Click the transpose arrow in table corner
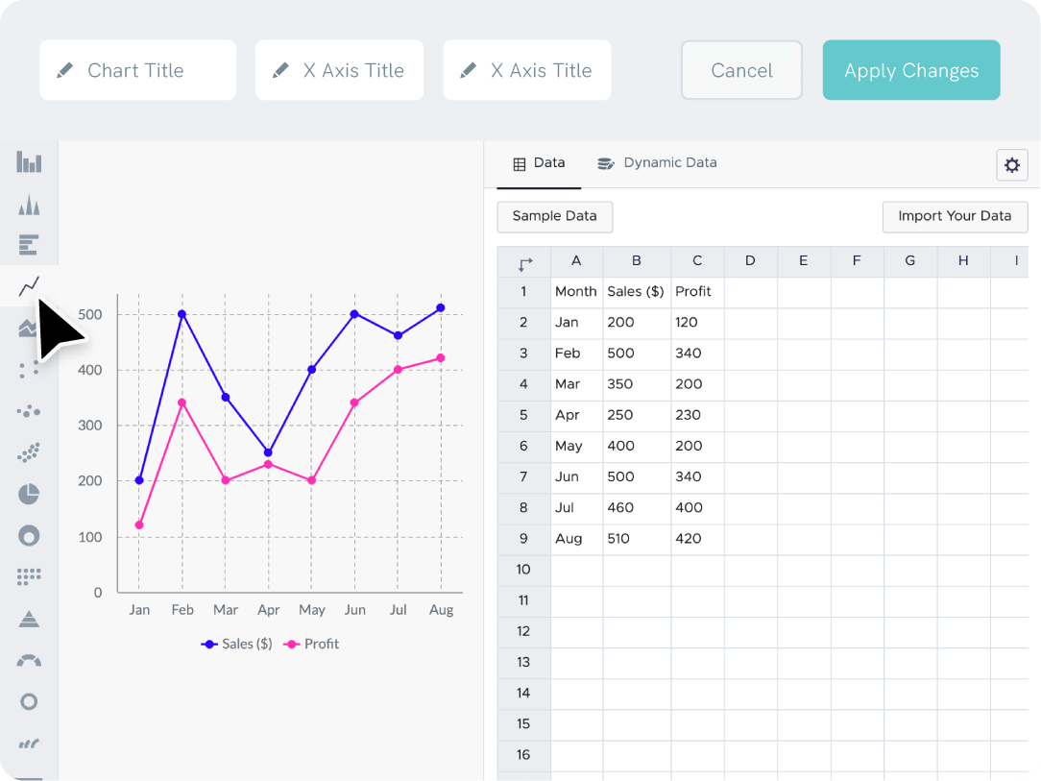The height and width of the screenshot is (781, 1041). 524,264
